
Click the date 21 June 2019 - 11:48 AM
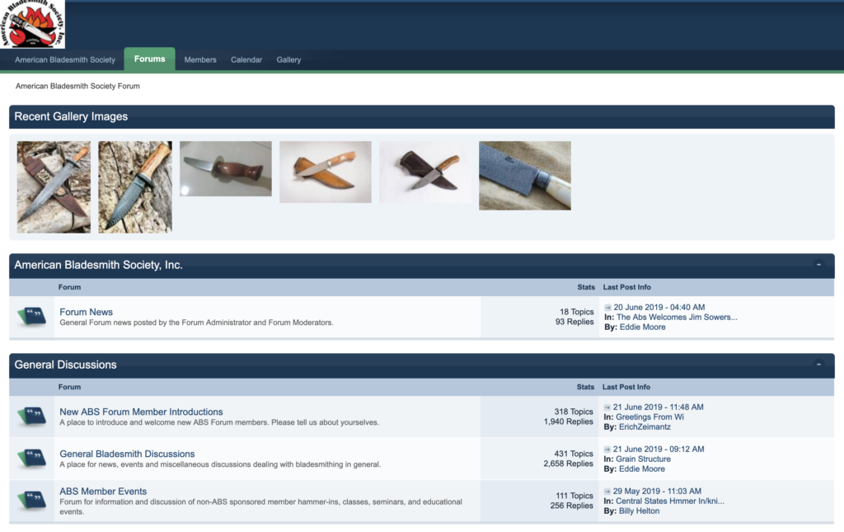point(659,407)
